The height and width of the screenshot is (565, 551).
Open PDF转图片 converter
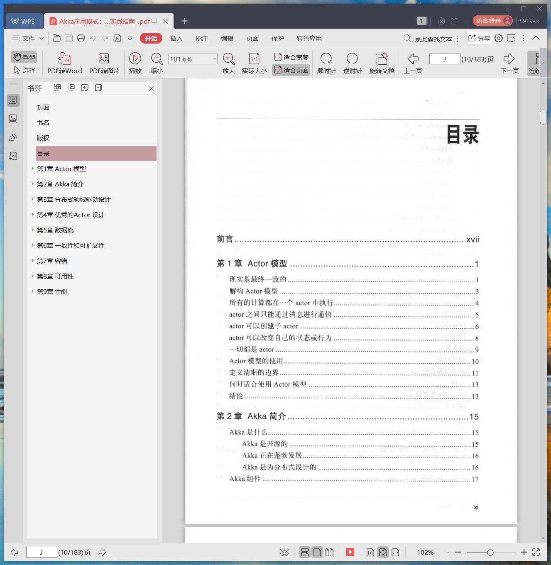(104, 63)
